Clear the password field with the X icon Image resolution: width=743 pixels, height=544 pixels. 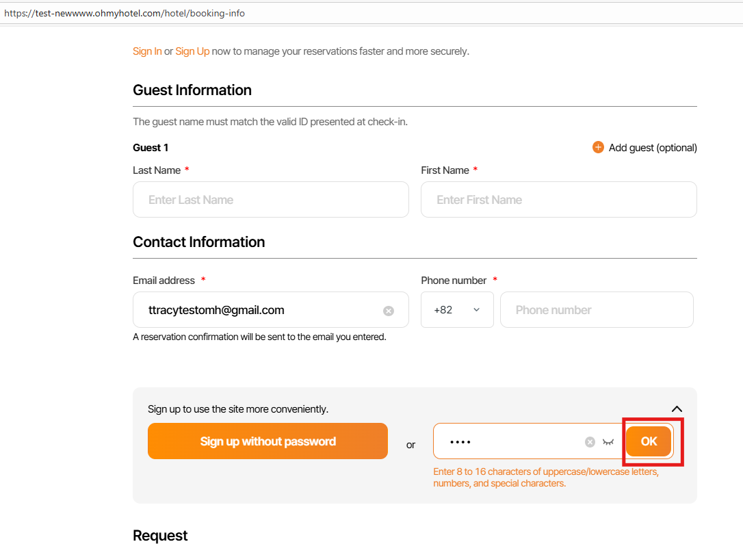point(590,442)
